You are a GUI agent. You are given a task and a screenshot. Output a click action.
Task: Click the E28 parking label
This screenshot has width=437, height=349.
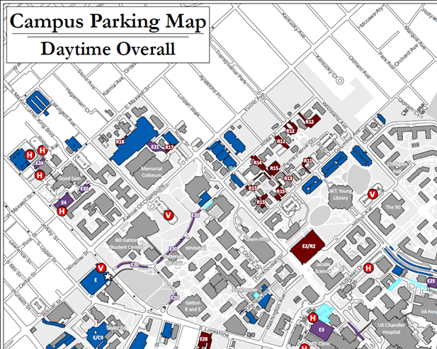pyautogui.click(x=204, y=339)
